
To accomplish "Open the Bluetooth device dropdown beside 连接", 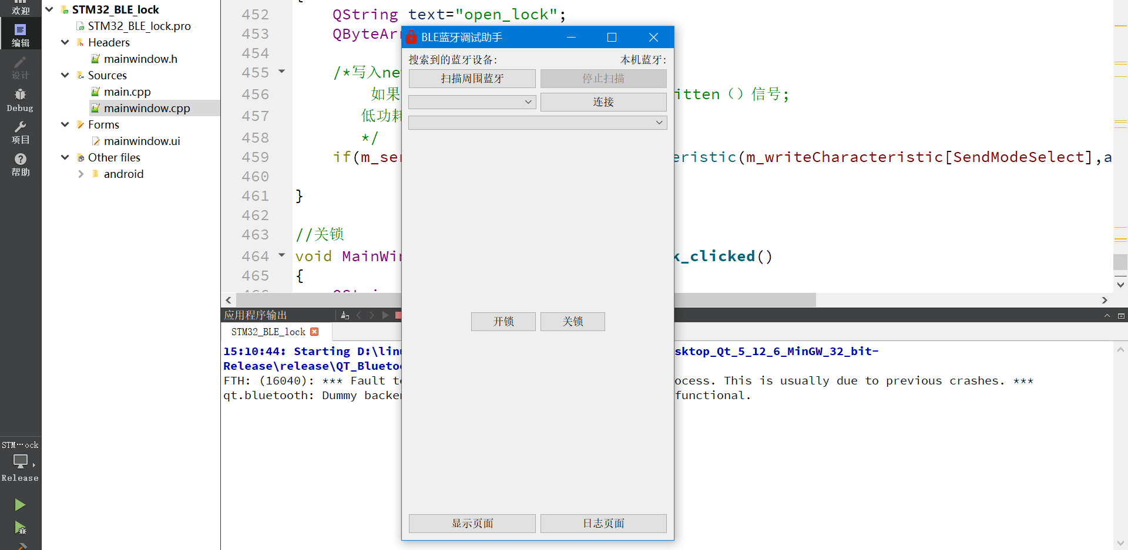I will (472, 102).
